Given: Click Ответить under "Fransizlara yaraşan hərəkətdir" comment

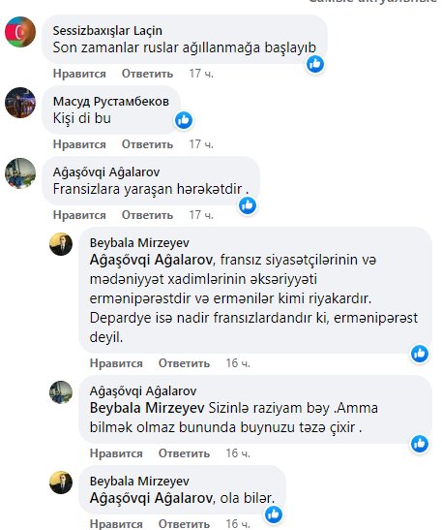Looking at the screenshot, I should tap(147, 215).
